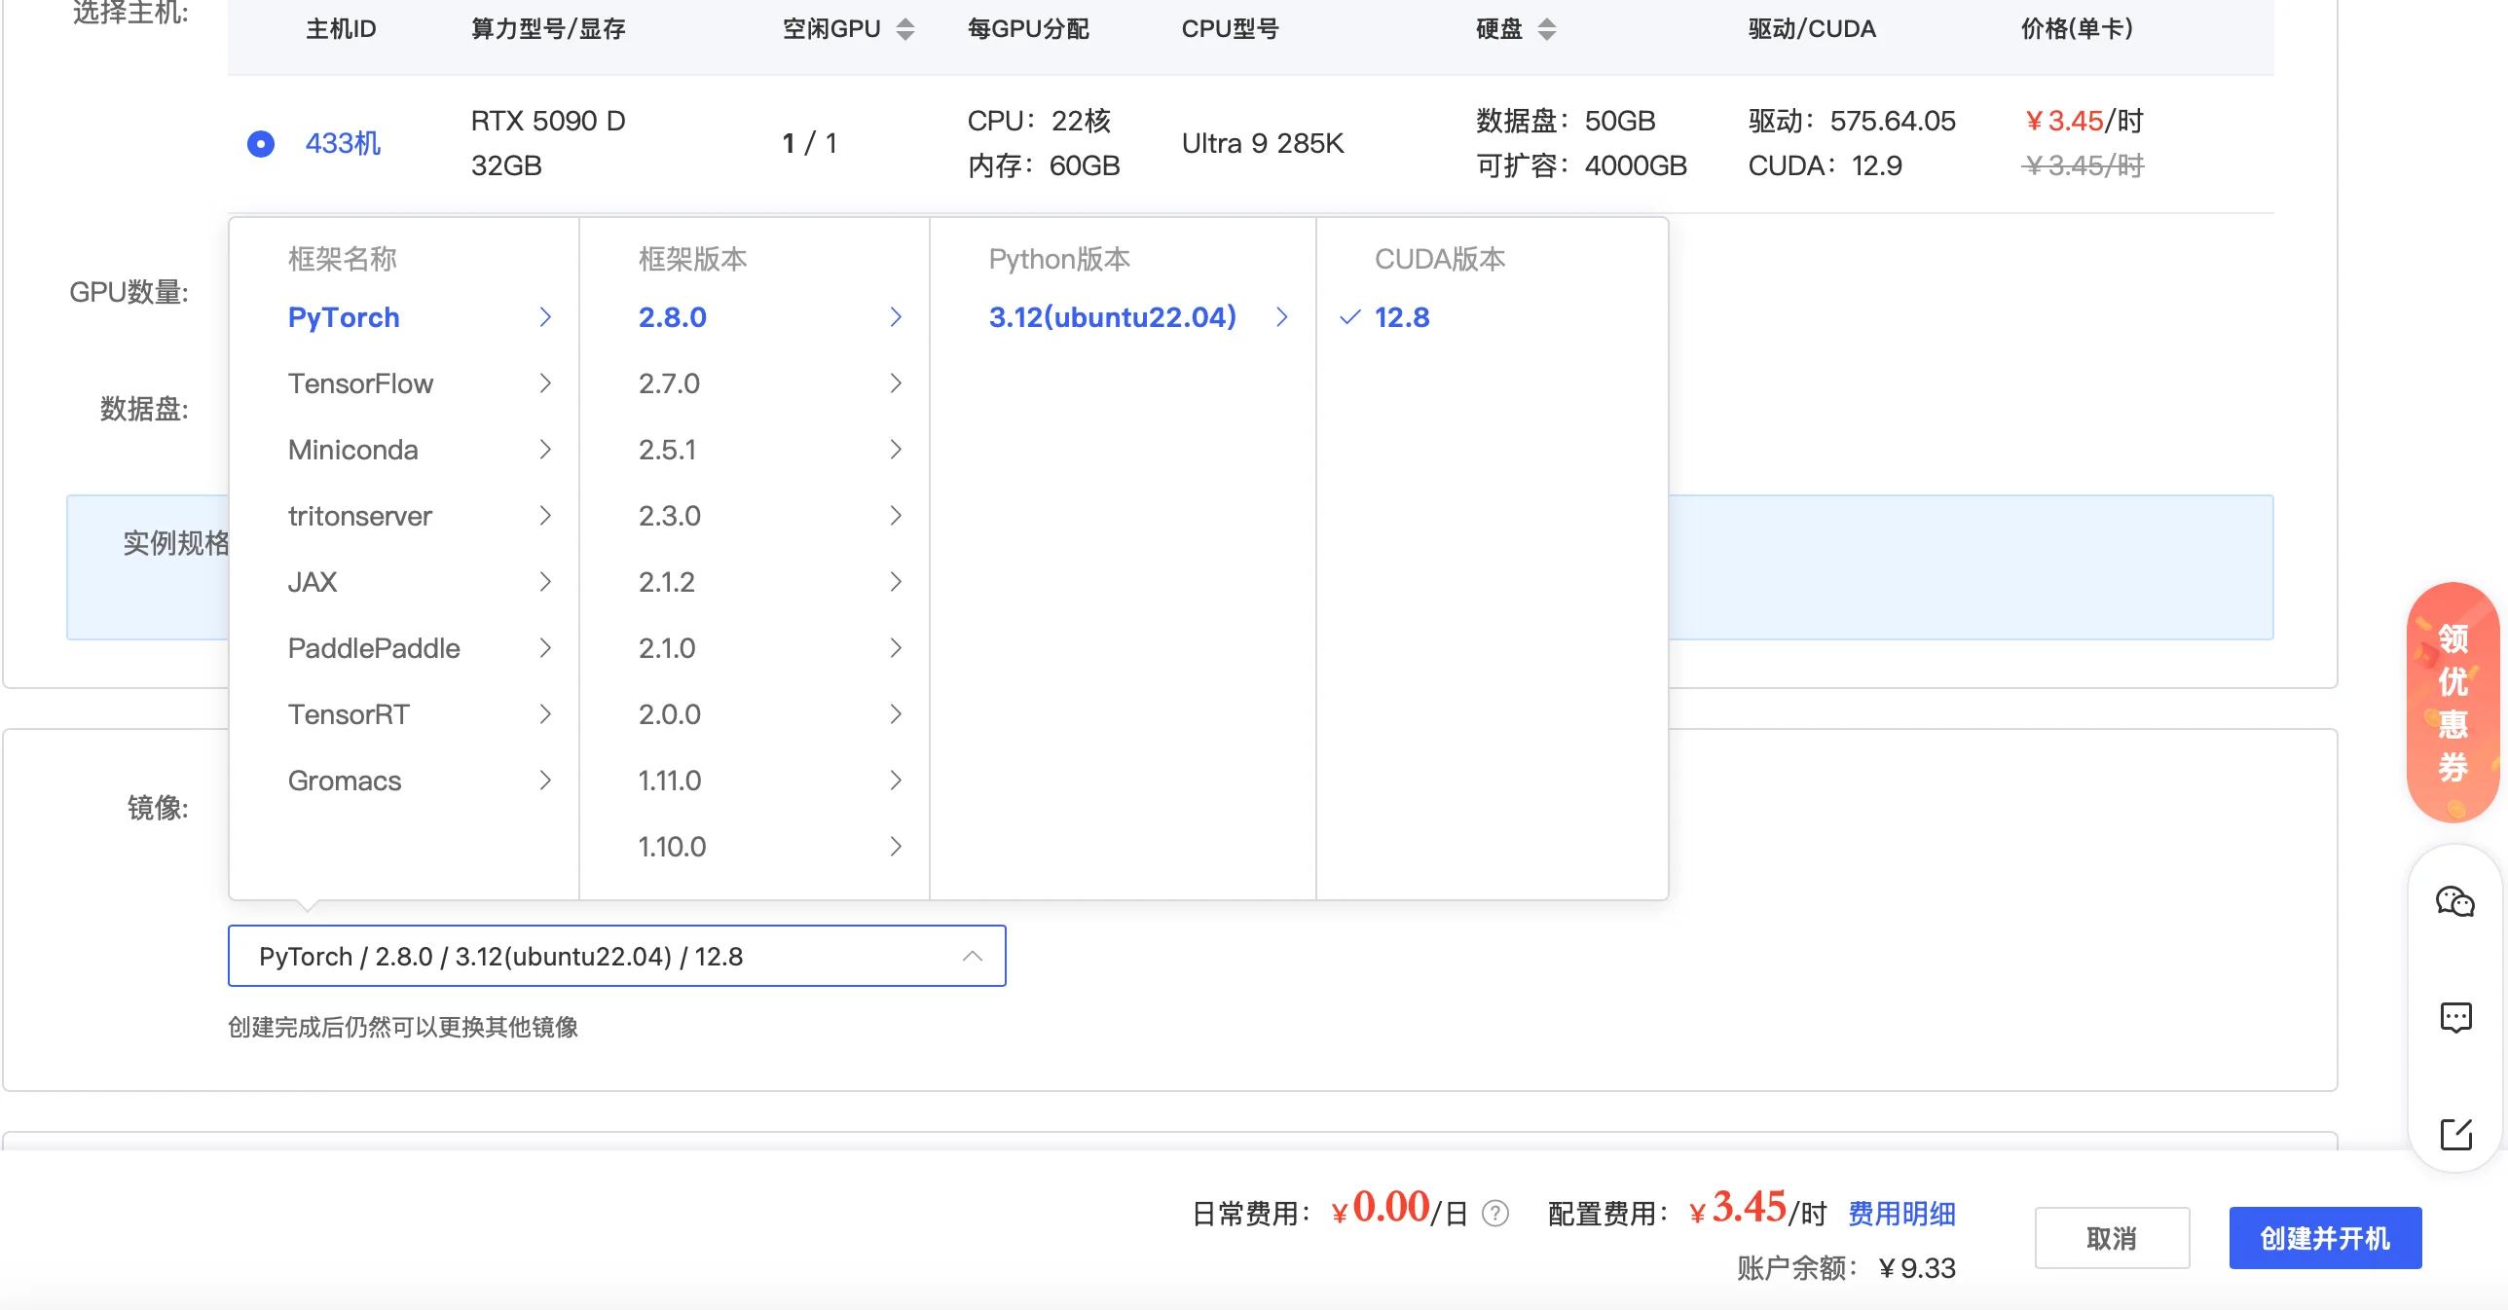
Task: Click the 取消 cancel button
Action: [x=2112, y=1238]
